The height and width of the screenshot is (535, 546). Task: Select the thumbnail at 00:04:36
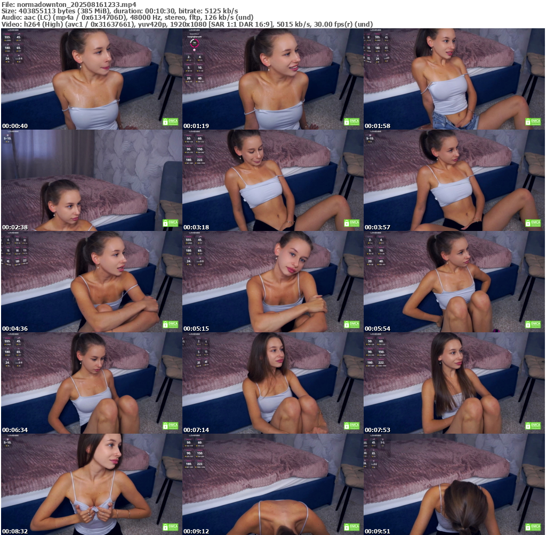[x=91, y=282]
